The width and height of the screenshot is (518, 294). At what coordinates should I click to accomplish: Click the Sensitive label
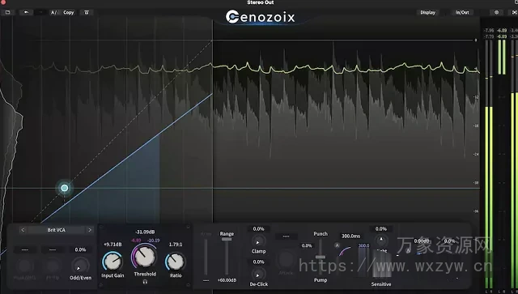(381, 284)
